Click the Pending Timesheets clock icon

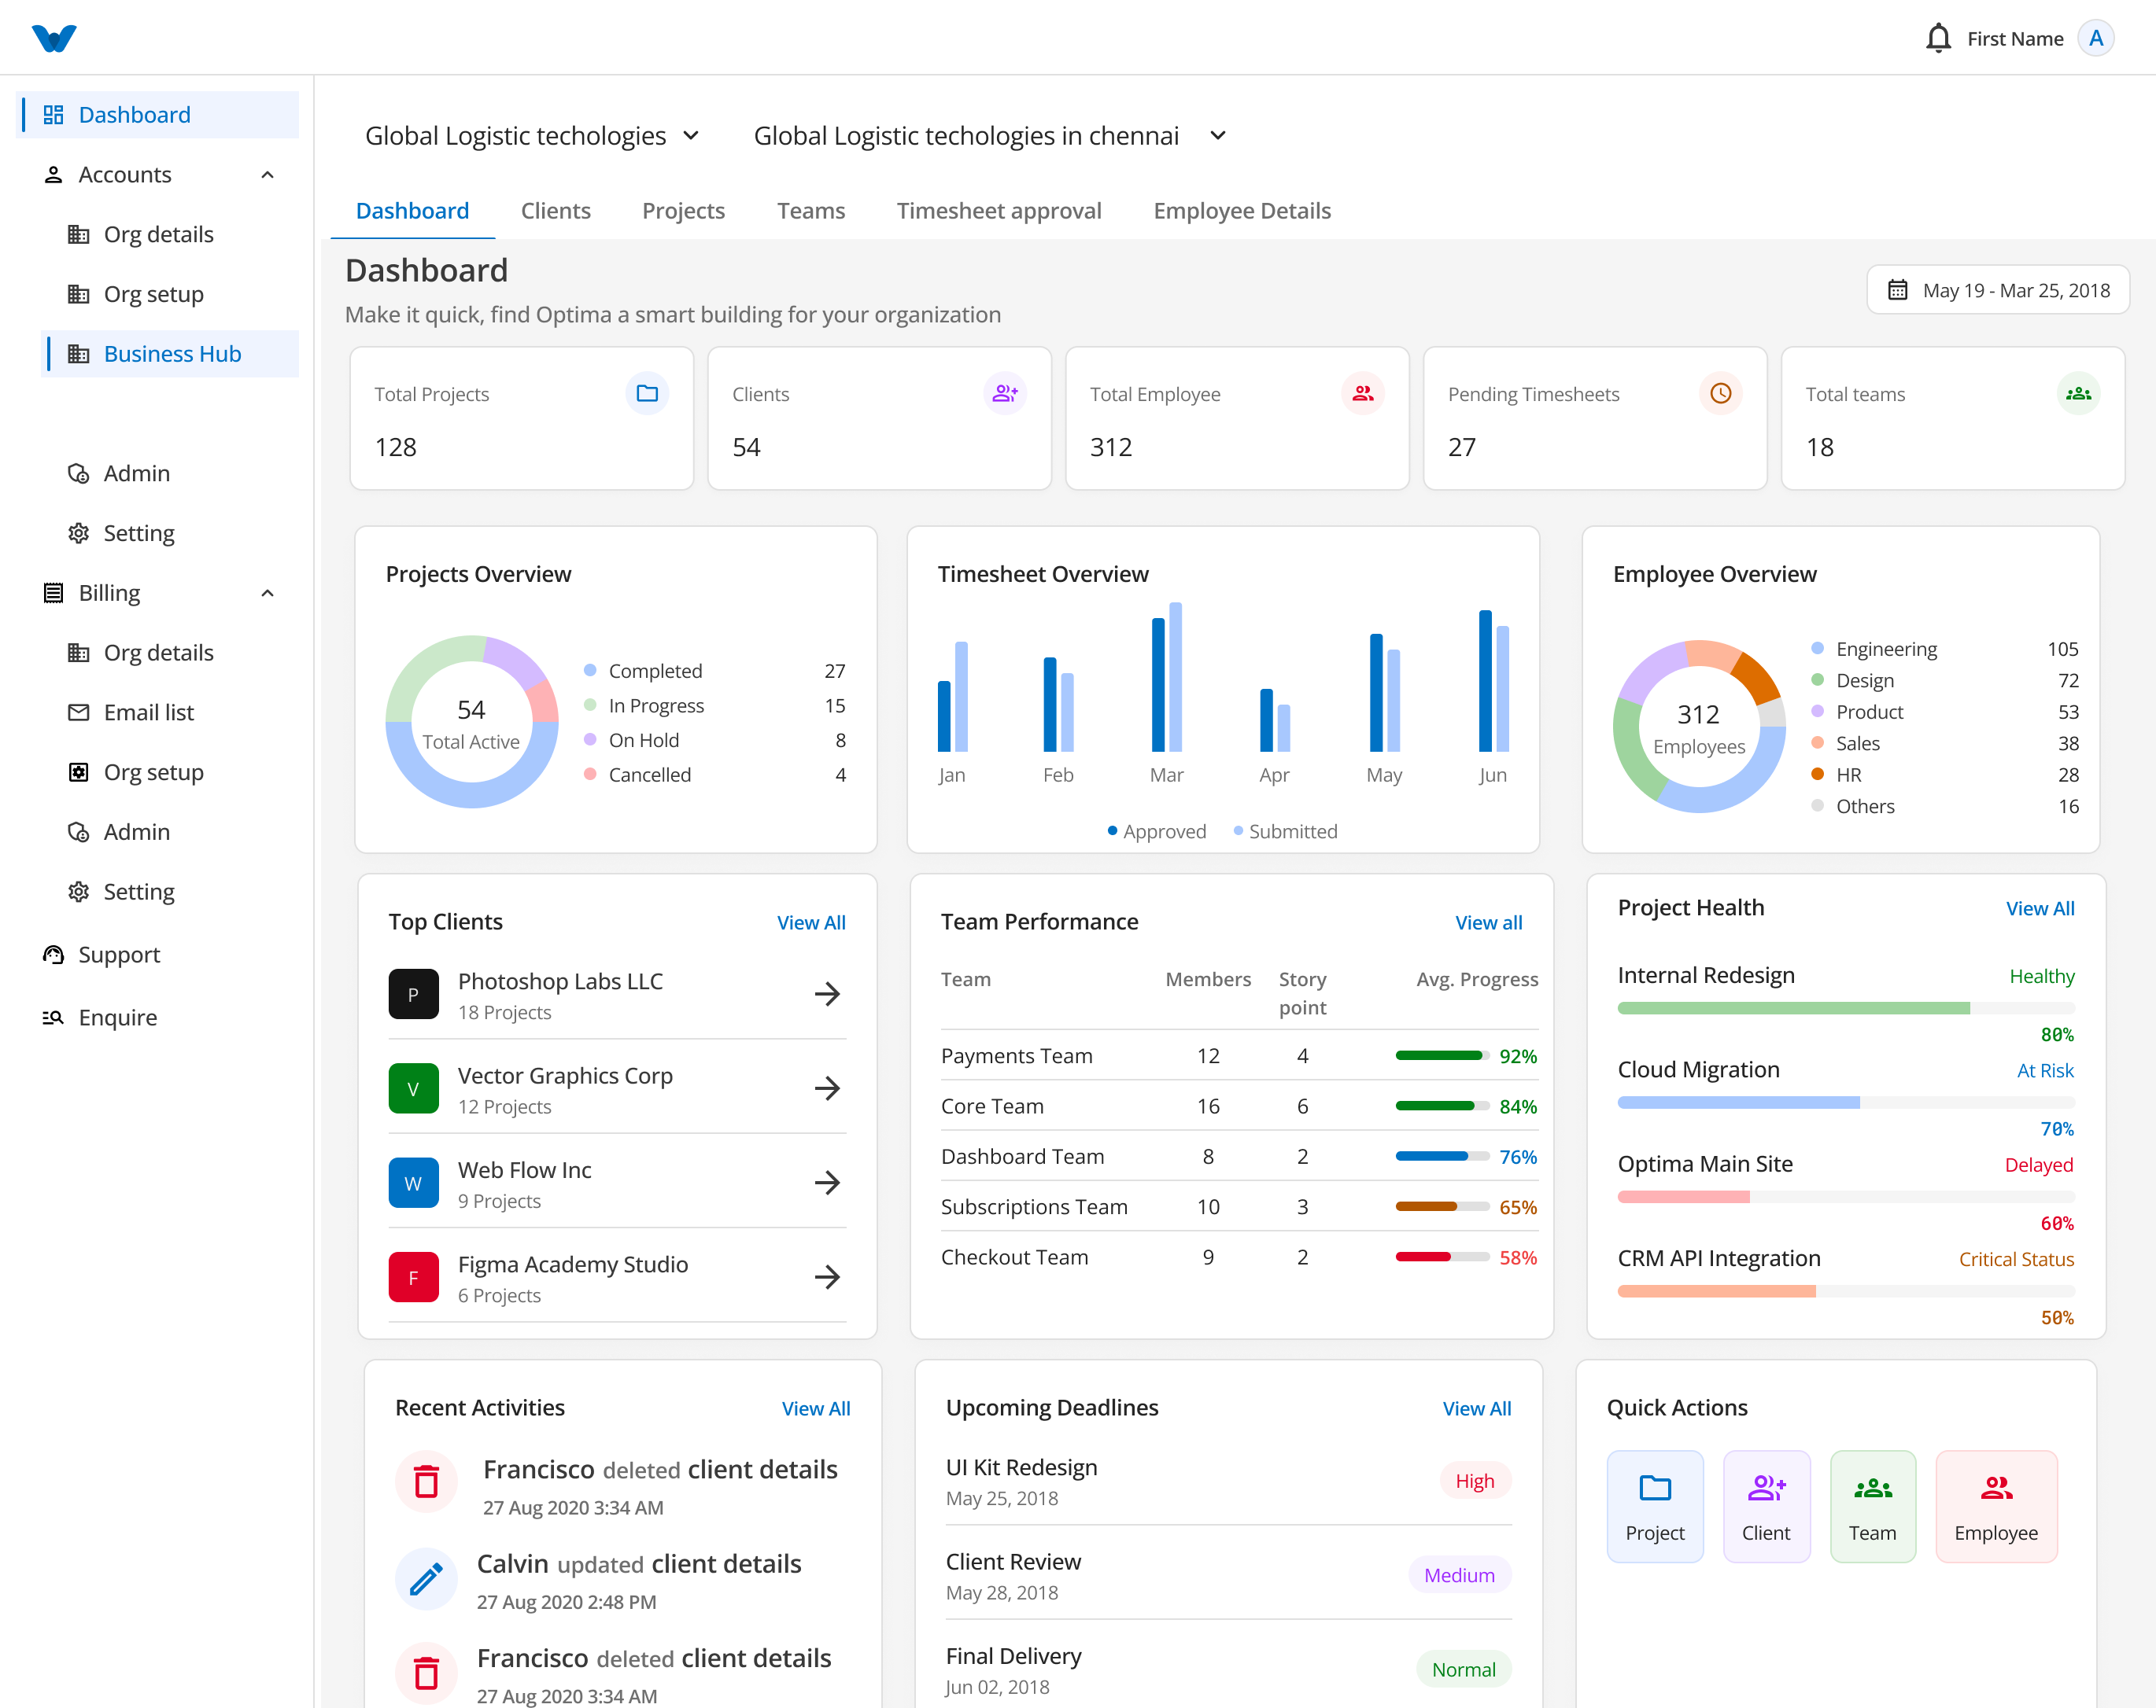[x=1720, y=392]
